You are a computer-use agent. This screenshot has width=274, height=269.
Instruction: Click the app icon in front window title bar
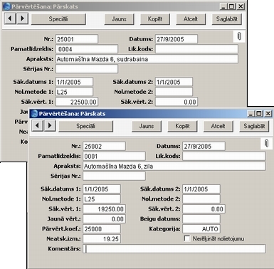click(x=35, y=114)
